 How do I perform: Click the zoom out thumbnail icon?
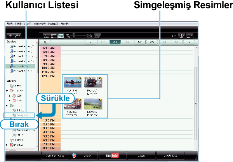click(x=68, y=36)
